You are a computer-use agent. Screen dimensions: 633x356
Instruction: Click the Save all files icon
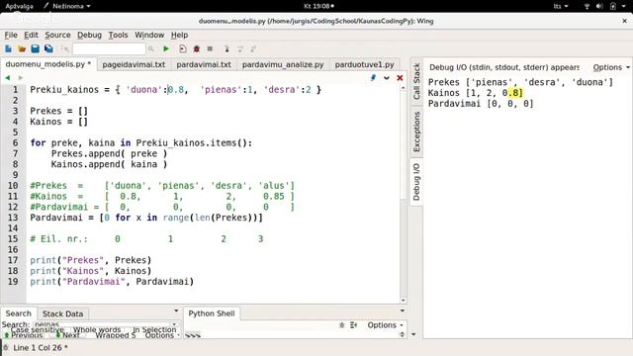tap(48, 48)
